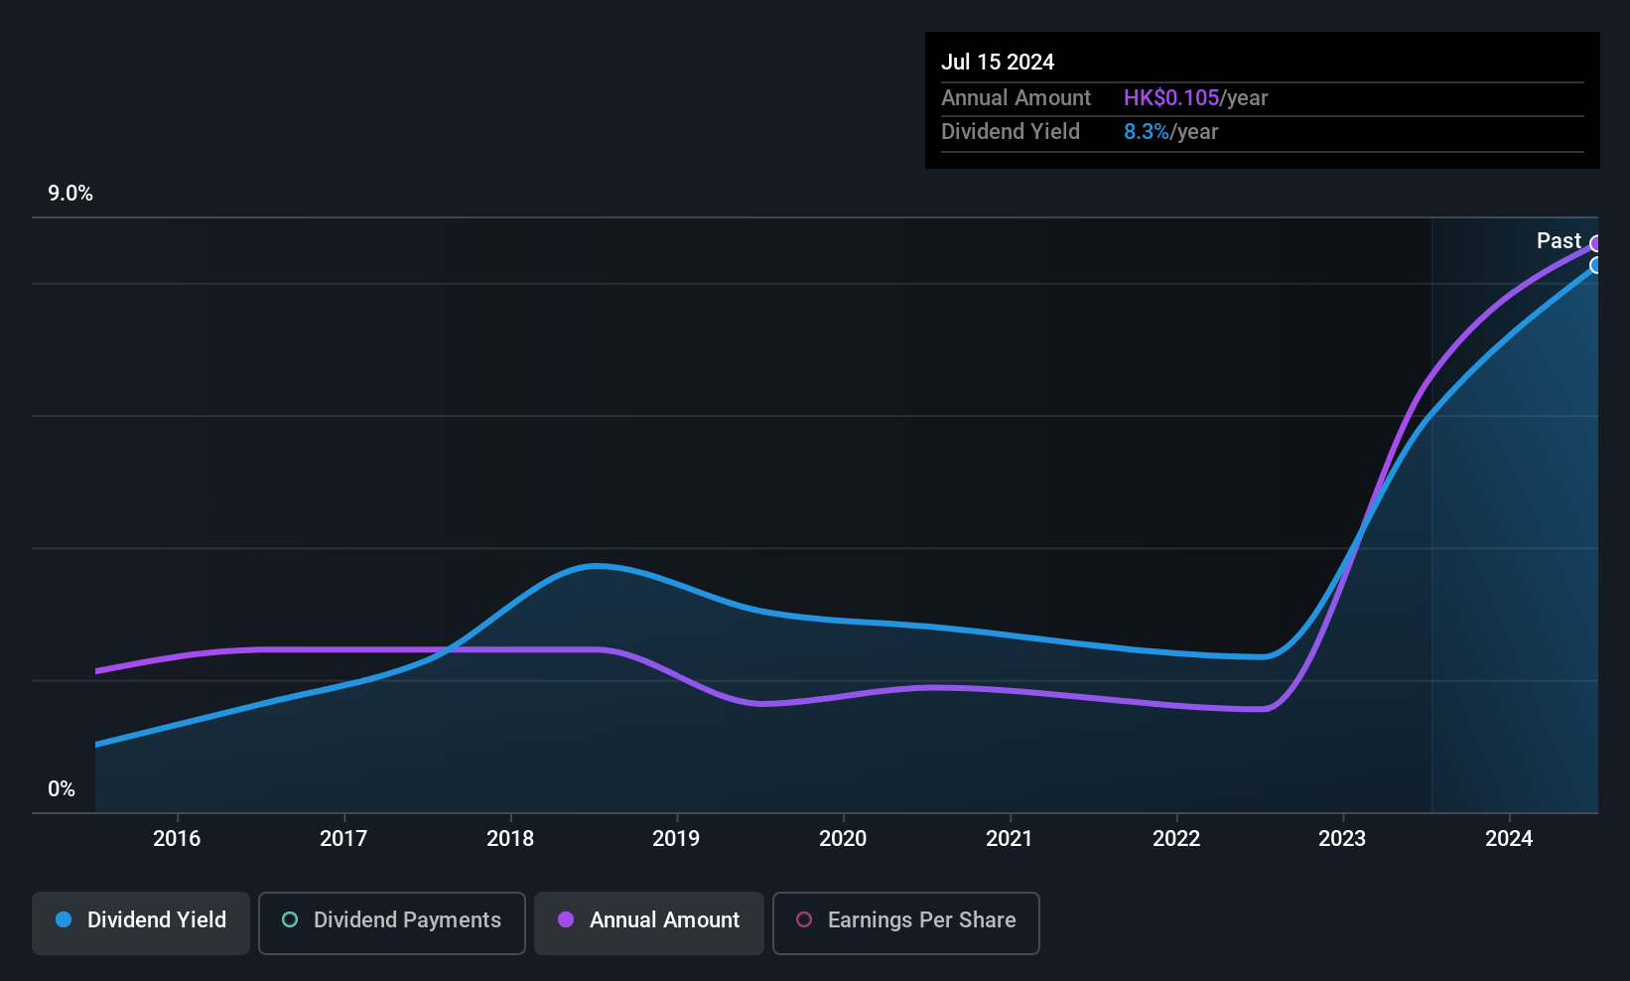Click the purple dot beside Annual Amount
1630x981 pixels.
566,920
